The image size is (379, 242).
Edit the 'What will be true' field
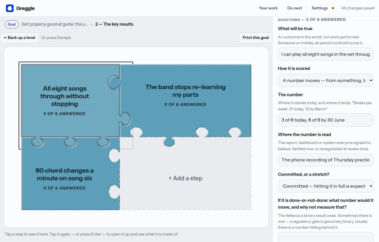click(326, 54)
